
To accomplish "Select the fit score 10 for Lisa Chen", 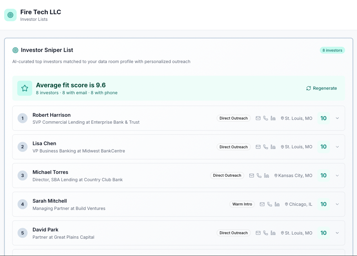I will tap(323, 147).
